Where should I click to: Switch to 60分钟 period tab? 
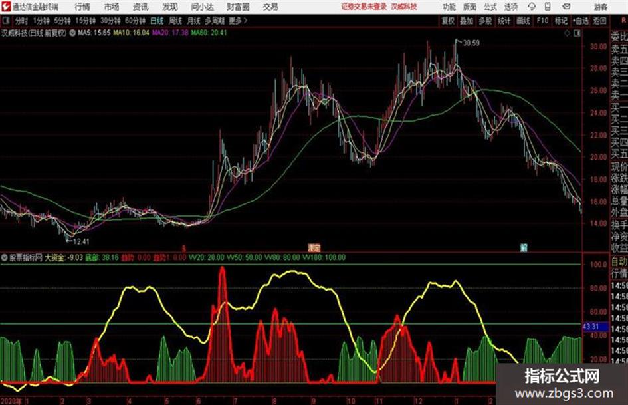(136, 21)
